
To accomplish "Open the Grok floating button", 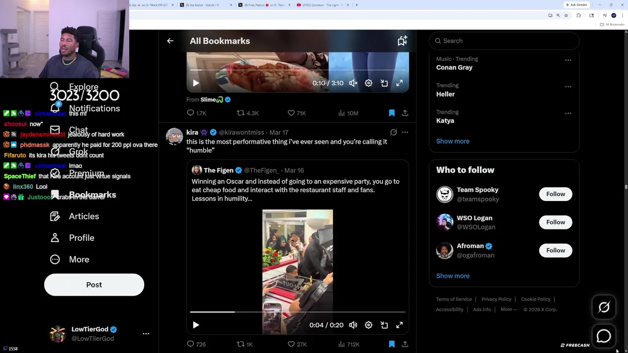I will pos(604,307).
